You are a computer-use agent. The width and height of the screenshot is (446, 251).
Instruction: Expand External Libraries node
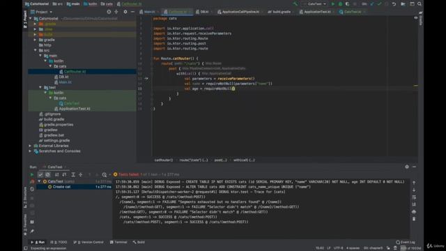30,146
